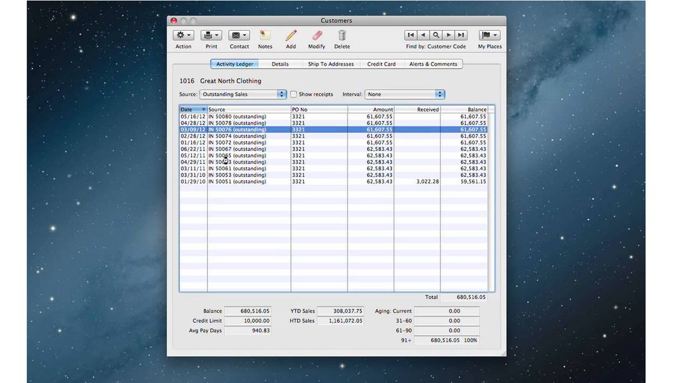Image resolution: width=681 pixels, height=383 pixels.
Task: Enable the Show receipts checkbox
Action: [293, 94]
